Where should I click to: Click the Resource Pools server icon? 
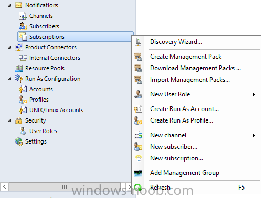(19, 68)
